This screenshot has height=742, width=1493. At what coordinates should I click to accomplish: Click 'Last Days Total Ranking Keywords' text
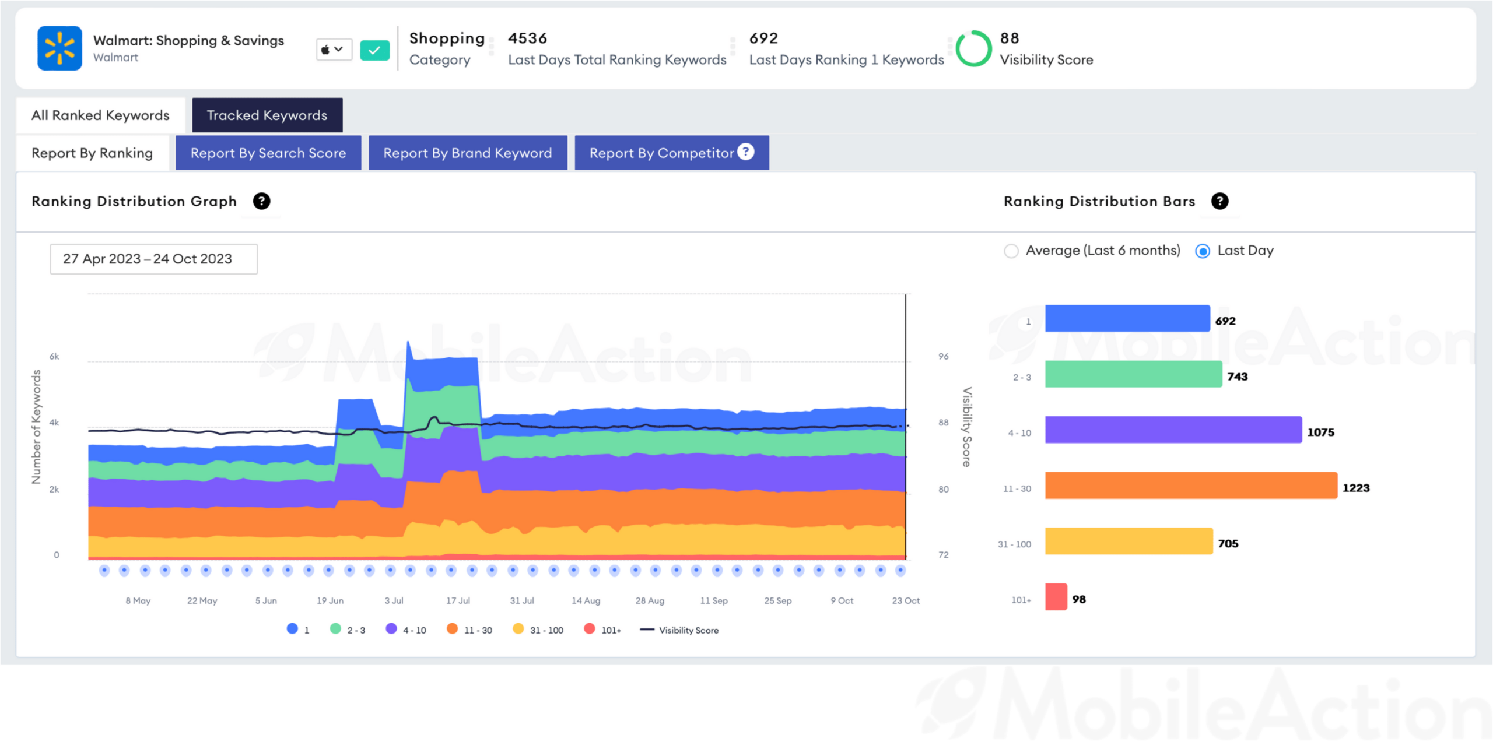point(617,59)
